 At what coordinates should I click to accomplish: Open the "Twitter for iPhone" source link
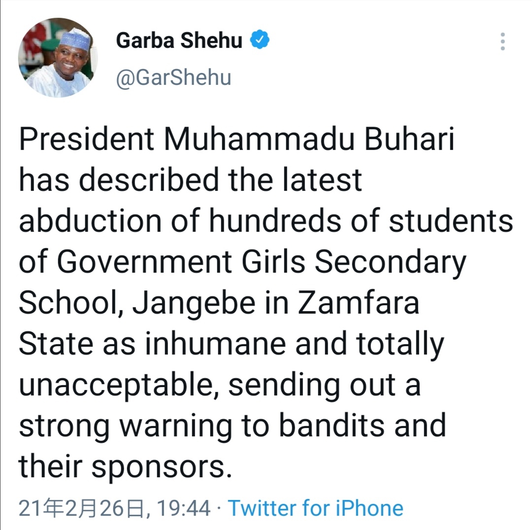click(315, 508)
